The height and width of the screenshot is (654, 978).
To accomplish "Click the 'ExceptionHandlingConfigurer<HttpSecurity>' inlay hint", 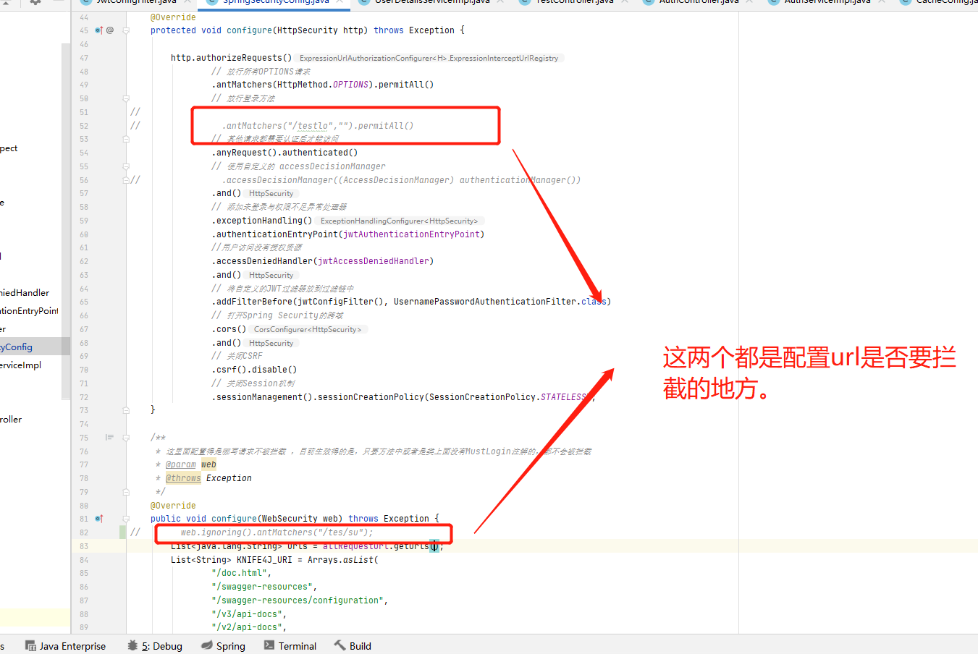I will click(x=400, y=221).
